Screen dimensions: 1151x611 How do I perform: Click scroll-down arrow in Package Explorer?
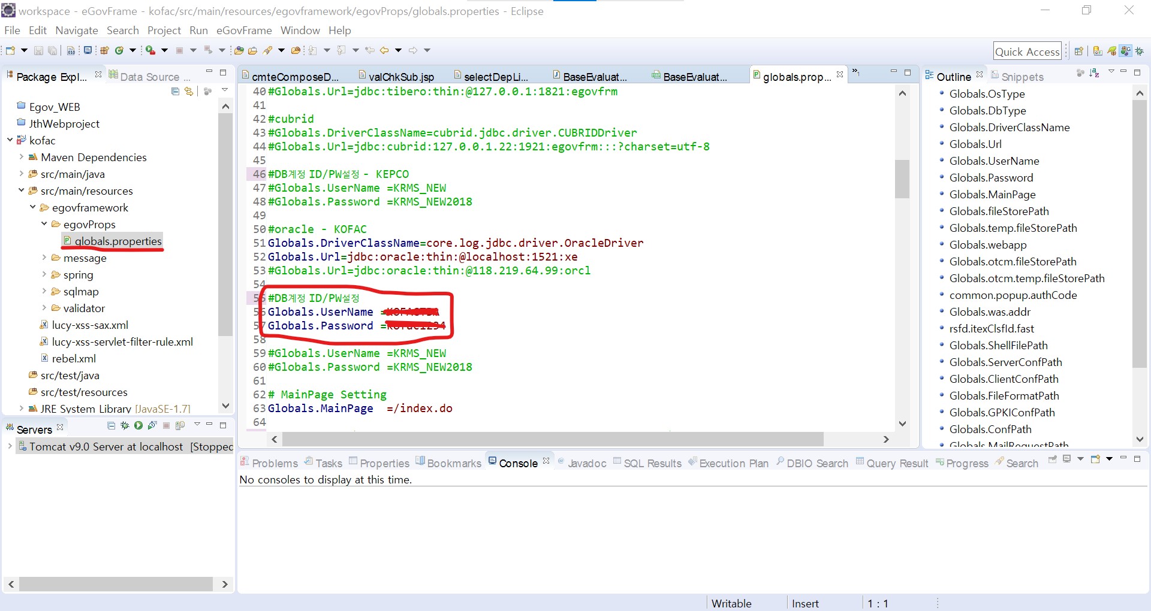click(x=225, y=406)
